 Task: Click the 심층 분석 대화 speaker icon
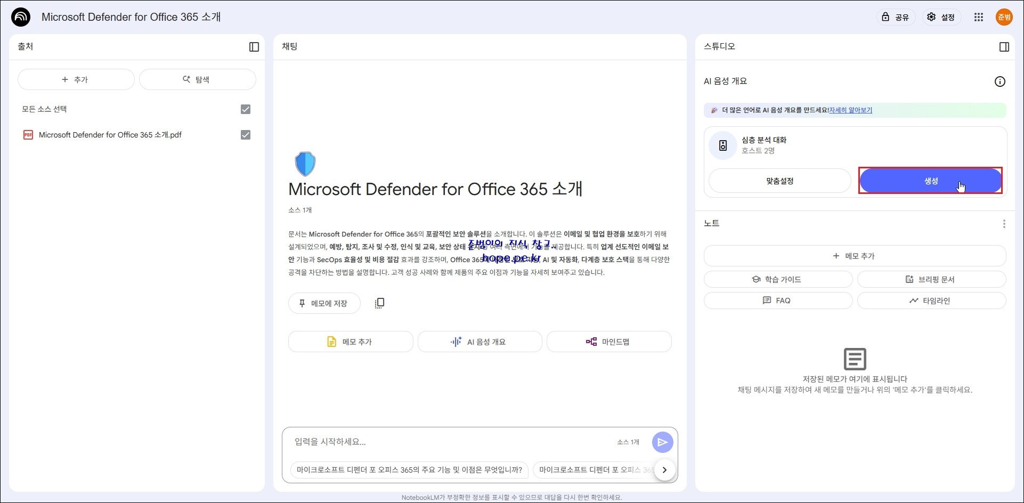point(723,145)
